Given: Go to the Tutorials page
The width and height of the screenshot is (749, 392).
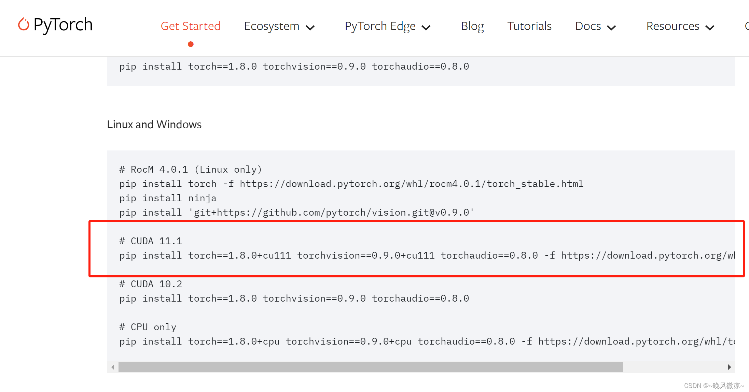Looking at the screenshot, I should (529, 26).
